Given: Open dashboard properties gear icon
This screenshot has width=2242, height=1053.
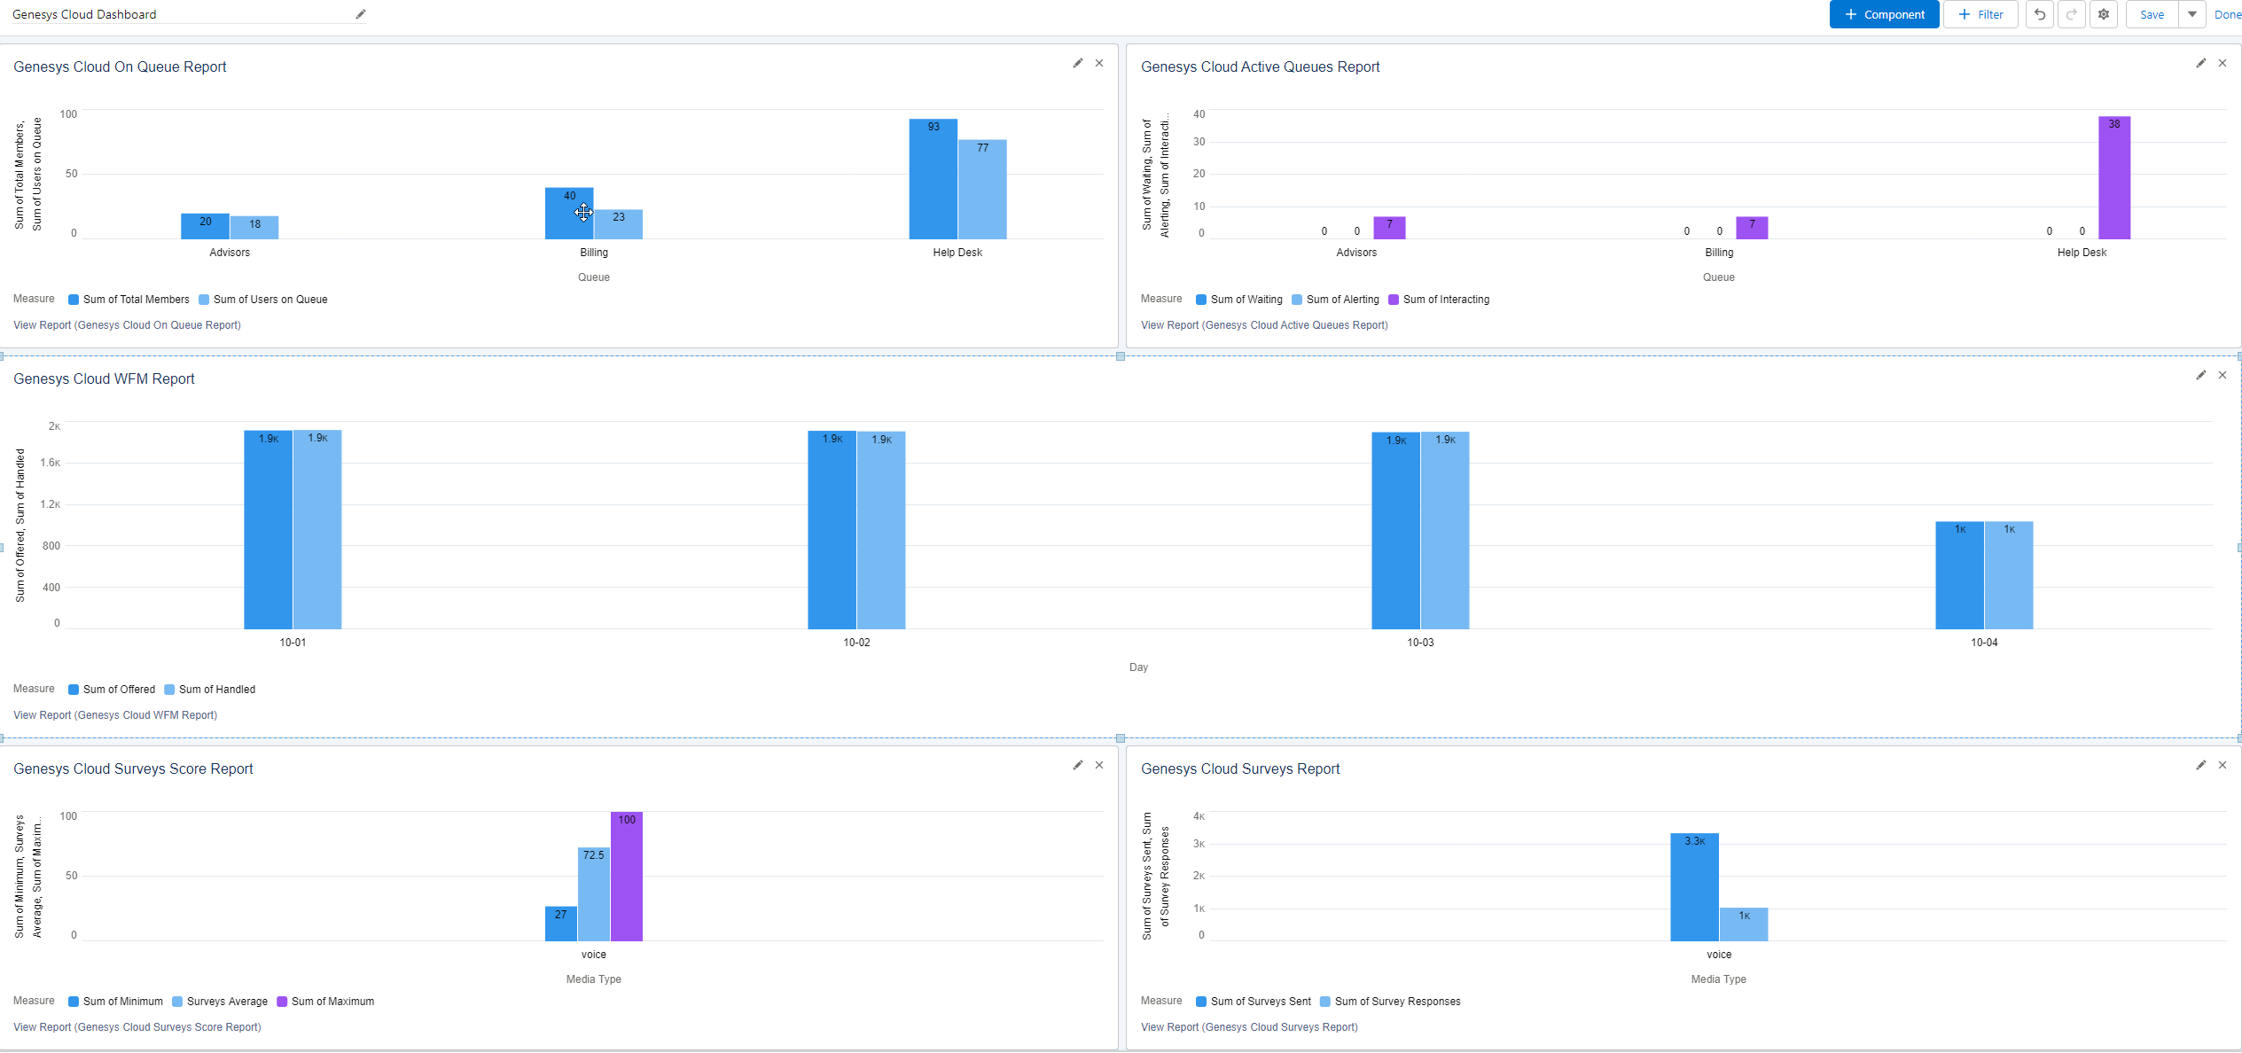Looking at the screenshot, I should [2103, 14].
